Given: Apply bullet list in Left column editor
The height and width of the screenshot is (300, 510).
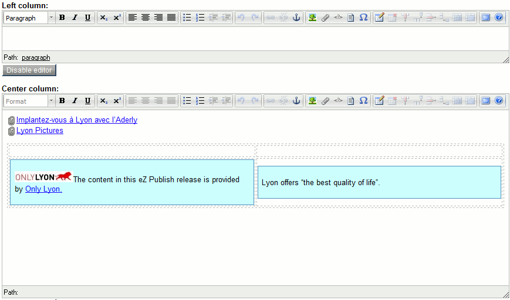Looking at the screenshot, I should point(187,18).
